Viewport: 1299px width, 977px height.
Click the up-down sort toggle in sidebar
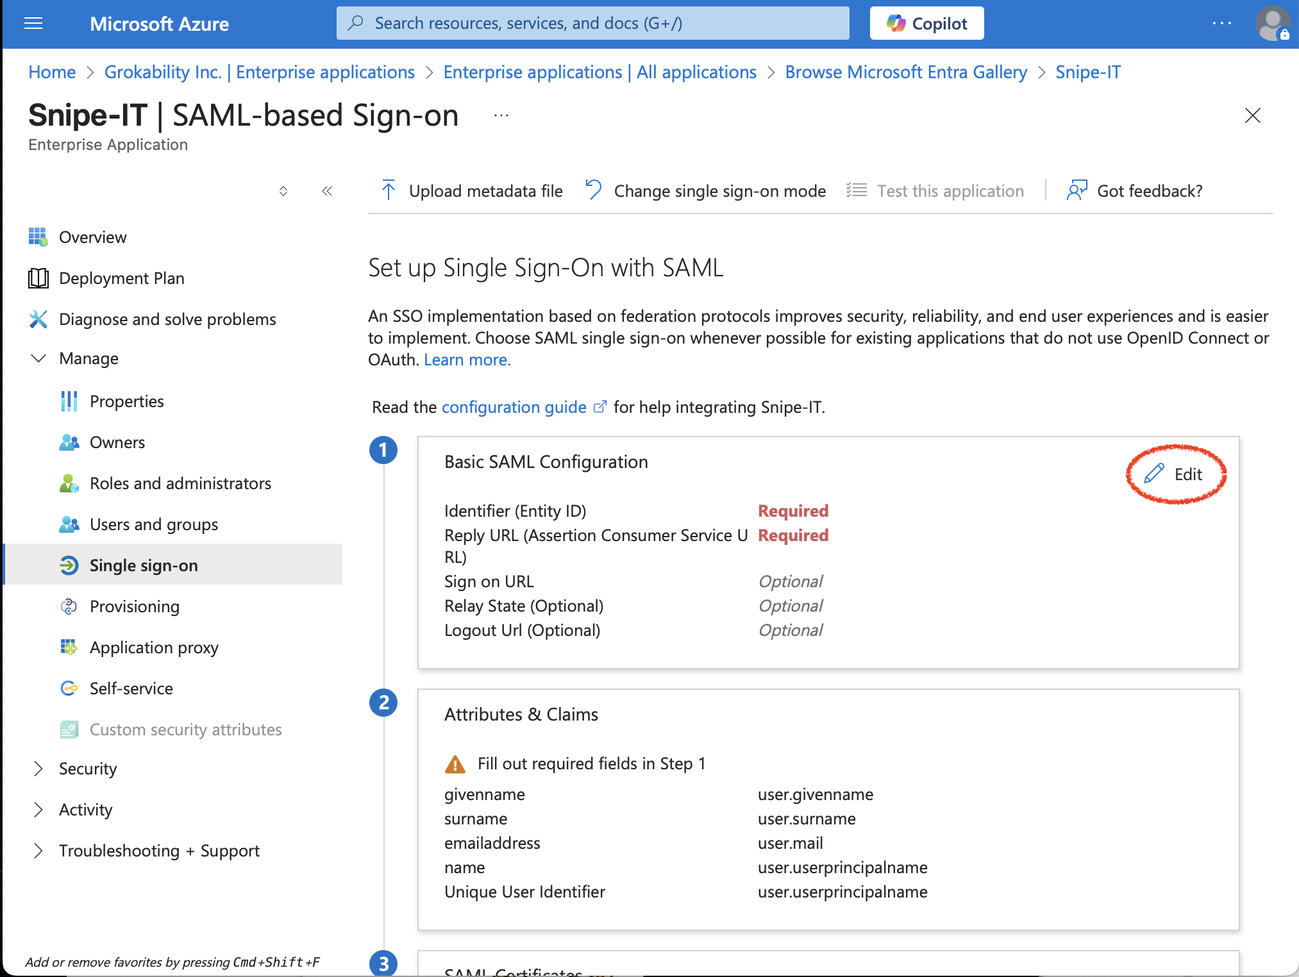tap(283, 190)
